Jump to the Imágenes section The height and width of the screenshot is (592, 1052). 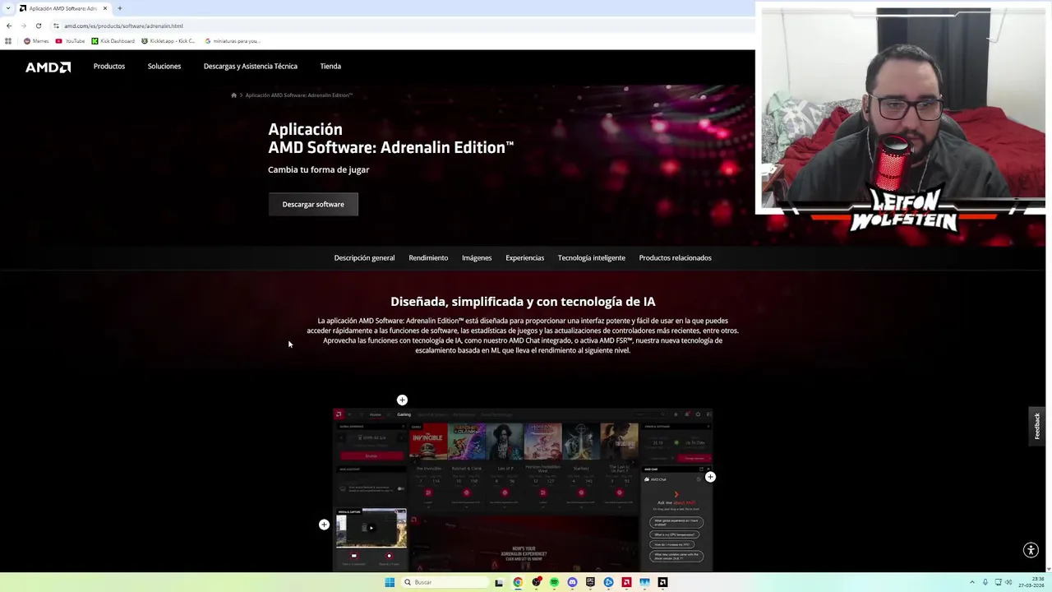point(477,257)
